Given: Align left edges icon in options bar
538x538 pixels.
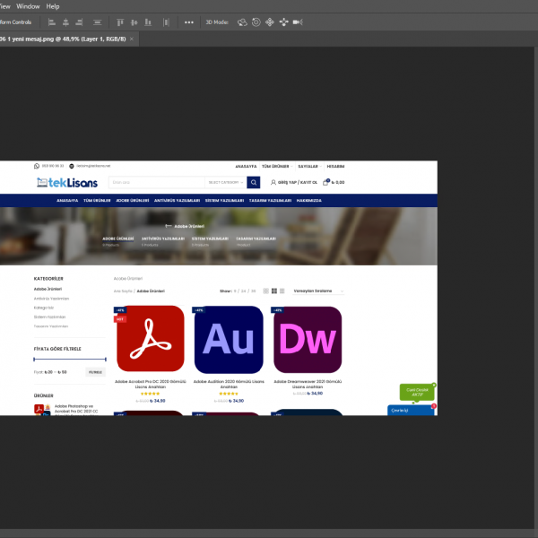Looking at the screenshot, I should coord(52,22).
